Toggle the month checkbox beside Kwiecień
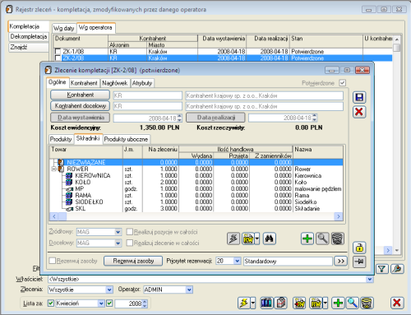 click(51, 303)
